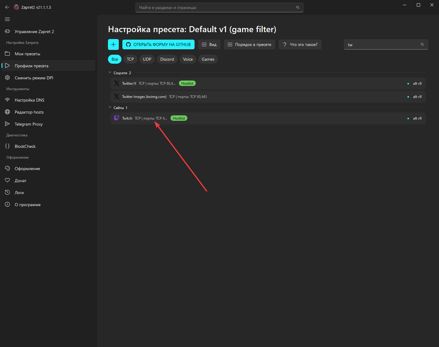This screenshot has width=439, height=347.
Task: Click the back arrow in the title bar
Action: [7, 7]
